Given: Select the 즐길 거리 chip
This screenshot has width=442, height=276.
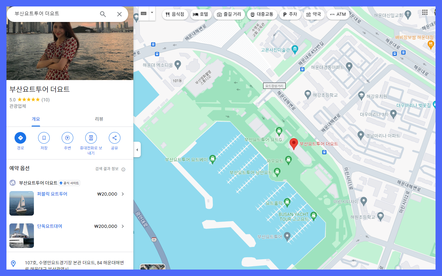Looking at the screenshot, I should (x=229, y=14).
